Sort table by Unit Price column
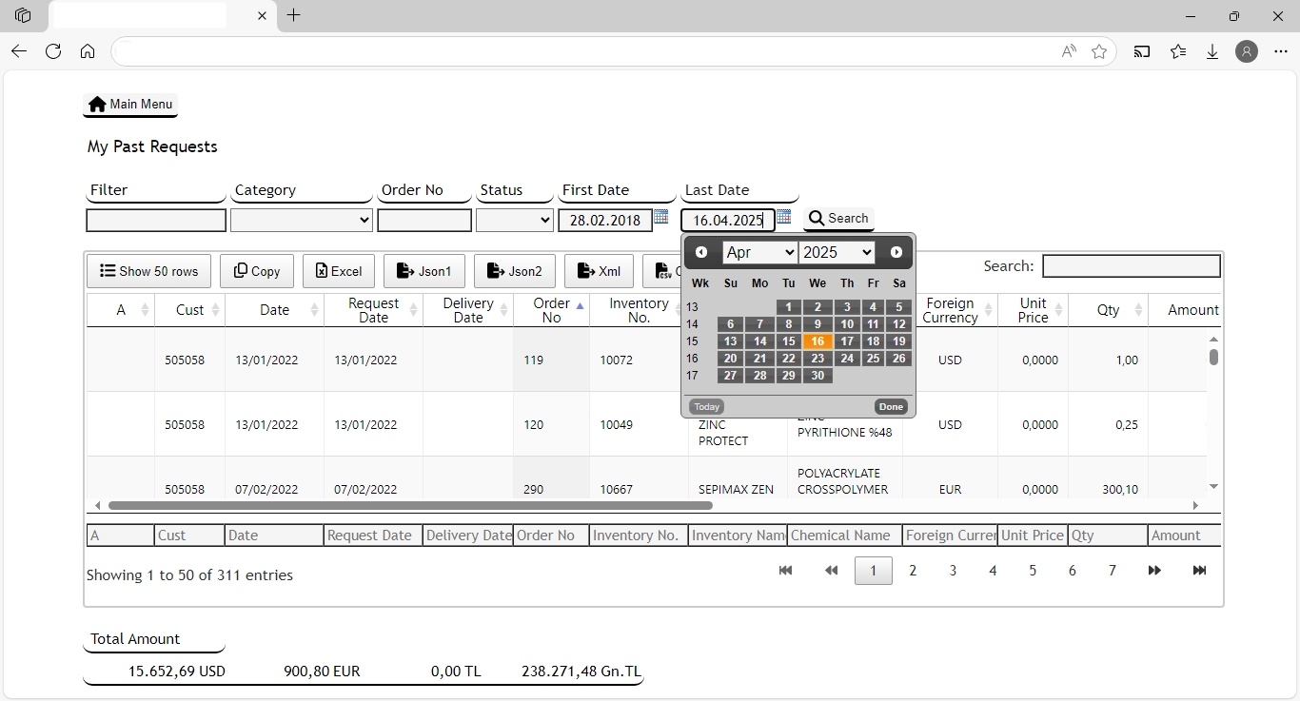Viewport: 1300px width, 701px height. (x=1033, y=310)
